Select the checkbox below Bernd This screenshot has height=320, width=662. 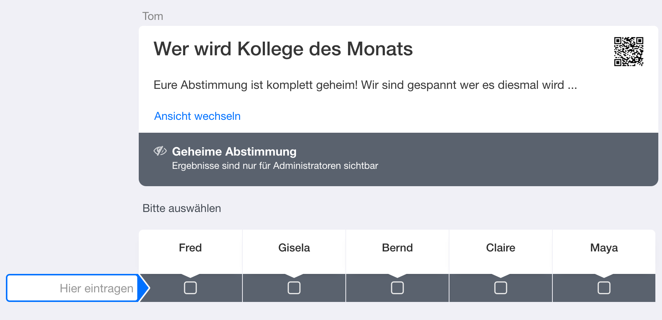coord(397,288)
